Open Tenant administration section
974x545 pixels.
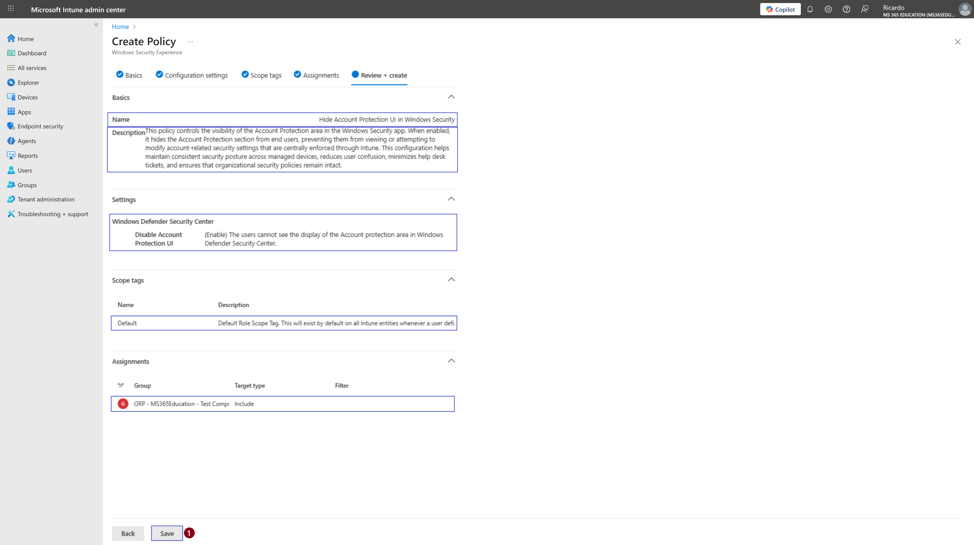pos(46,199)
